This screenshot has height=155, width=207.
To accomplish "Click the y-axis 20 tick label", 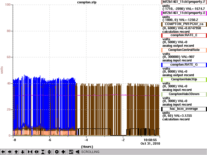I will pyautogui.click(x=9, y=109).
